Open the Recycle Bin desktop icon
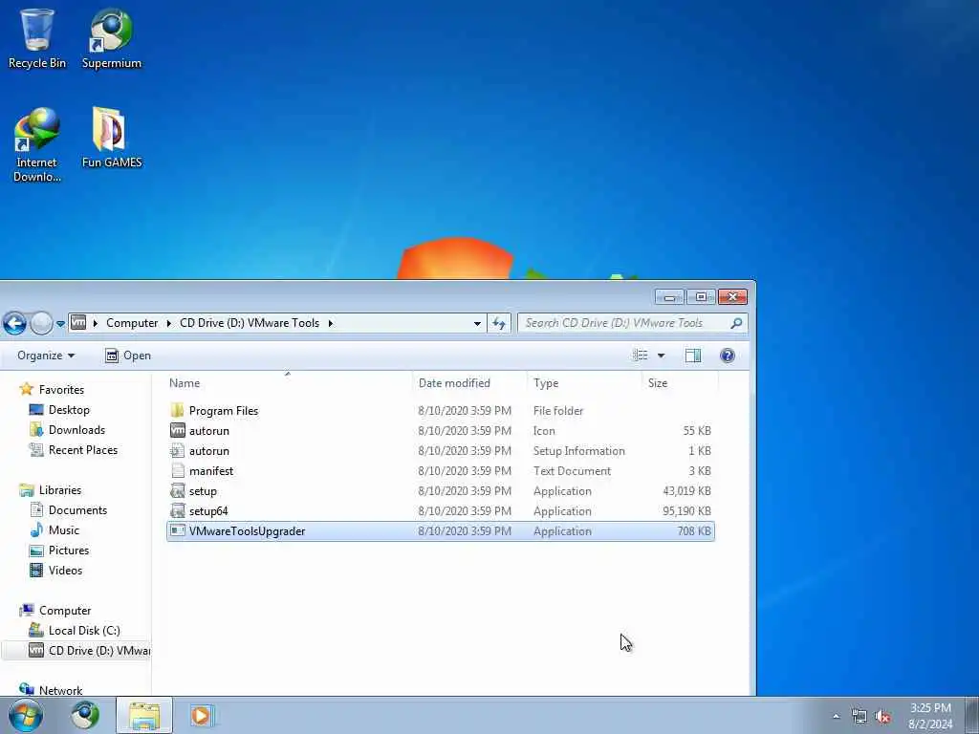The width and height of the screenshot is (979, 734). [x=37, y=38]
